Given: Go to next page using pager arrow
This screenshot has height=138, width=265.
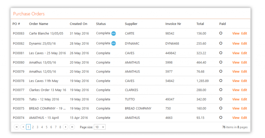Looking at the screenshot, I should [65, 127].
